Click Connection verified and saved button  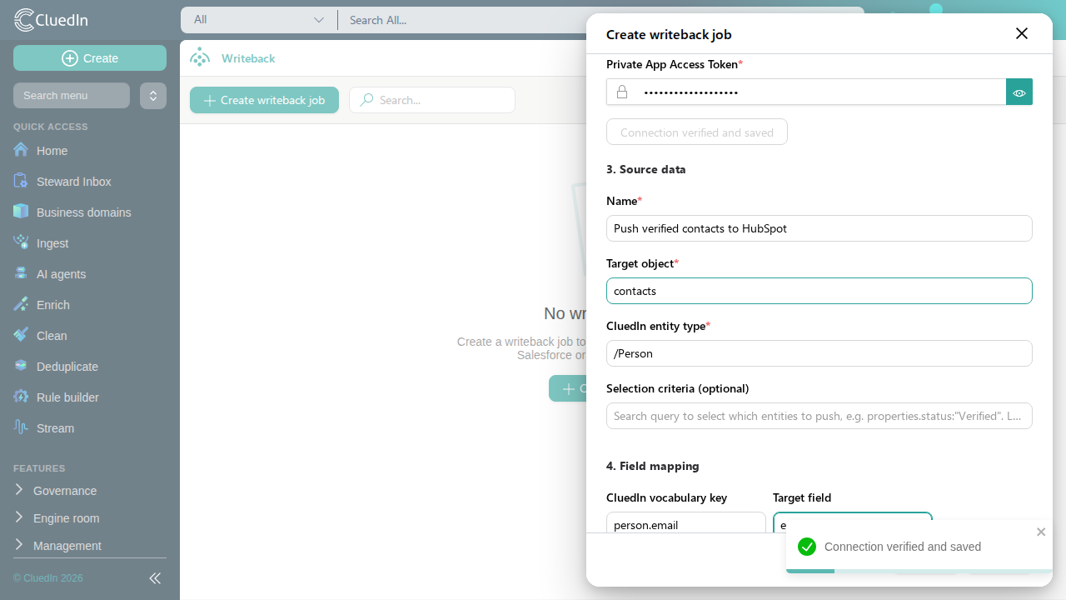(697, 132)
